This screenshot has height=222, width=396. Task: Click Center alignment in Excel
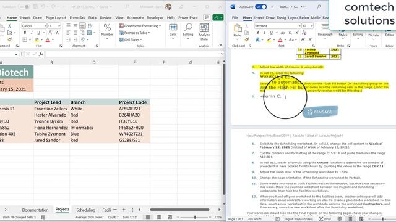pos(75,33)
